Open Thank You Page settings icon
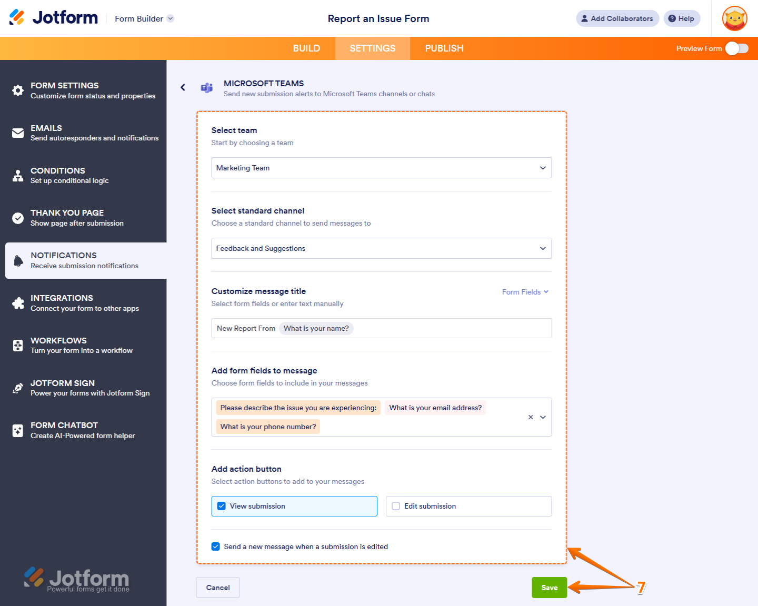Viewport: 758px width, 608px height. (18, 218)
